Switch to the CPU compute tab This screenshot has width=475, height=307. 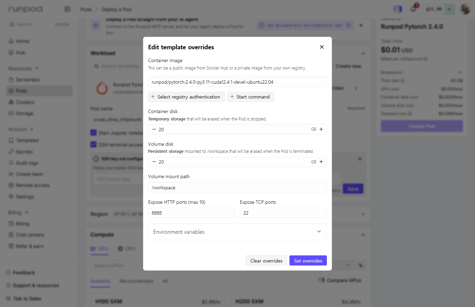127,249
